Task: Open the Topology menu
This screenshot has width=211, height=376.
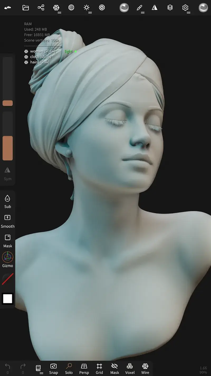Action: [56, 8]
